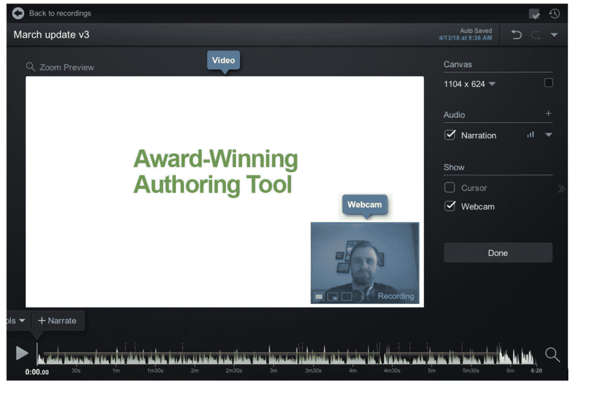Click the timeline zoom magnifier icon
Viewport: 592px width, 394px height.
(x=552, y=355)
